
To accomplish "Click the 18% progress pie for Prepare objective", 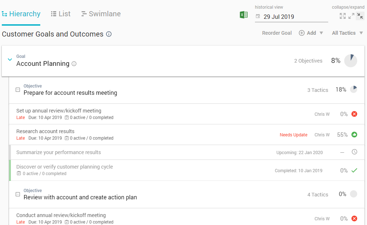I will 354,89.
